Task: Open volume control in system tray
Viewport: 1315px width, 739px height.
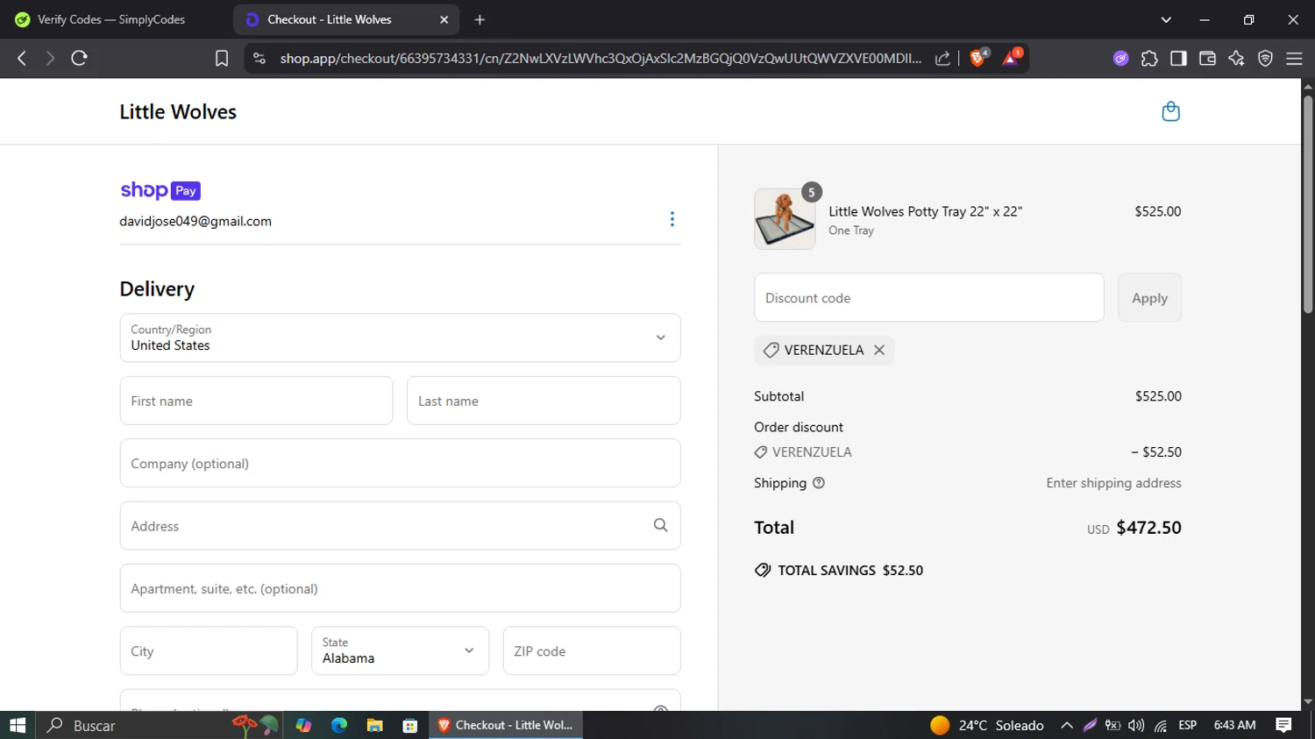Action: pos(1136,725)
